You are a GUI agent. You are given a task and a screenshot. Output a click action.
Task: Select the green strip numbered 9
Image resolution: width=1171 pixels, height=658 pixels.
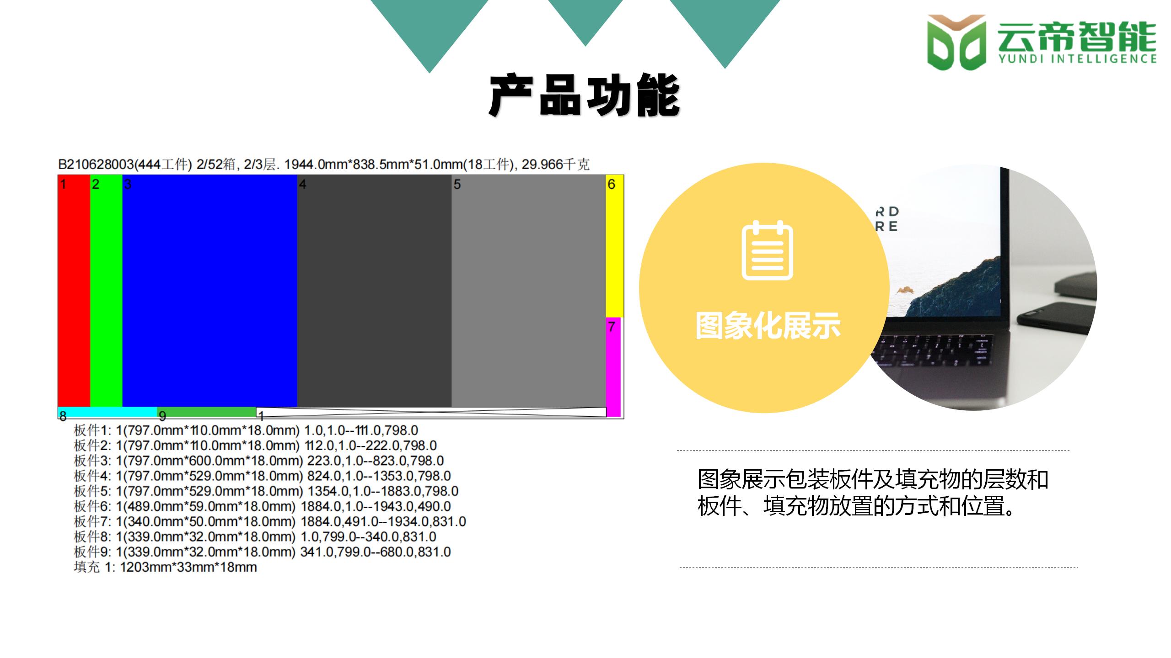click(207, 412)
